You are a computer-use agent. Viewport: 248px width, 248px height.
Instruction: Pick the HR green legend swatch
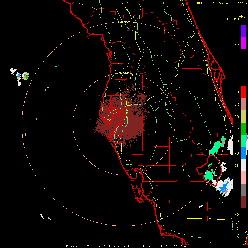tap(243, 129)
